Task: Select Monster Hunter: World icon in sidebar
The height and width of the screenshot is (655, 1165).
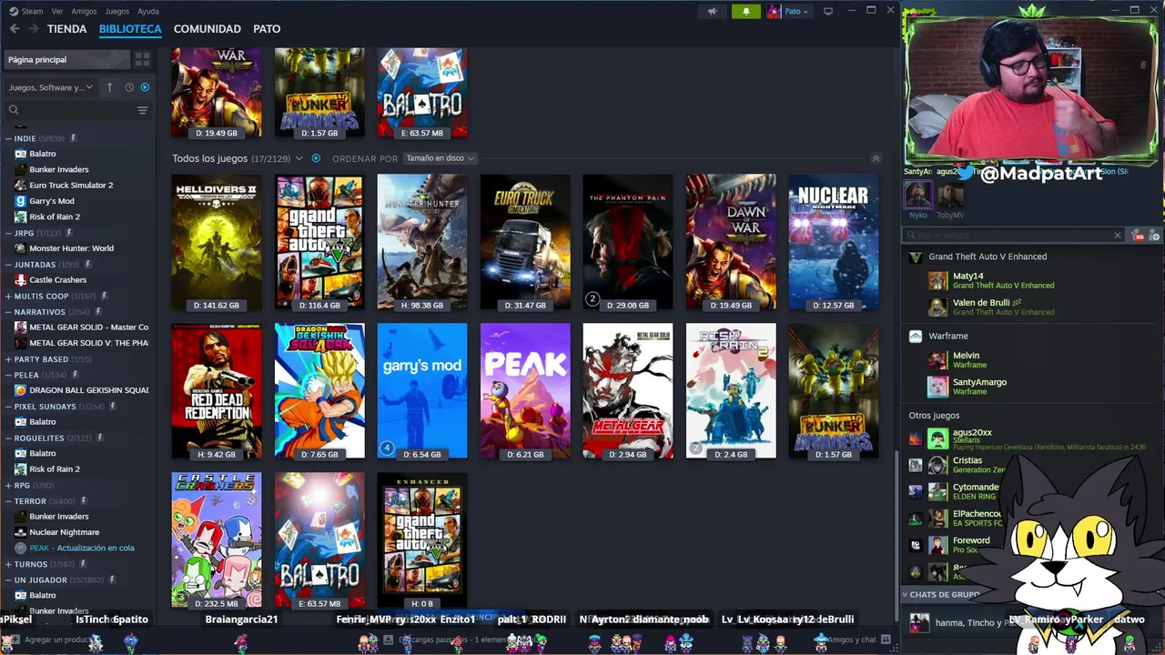Action: pos(21,248)
